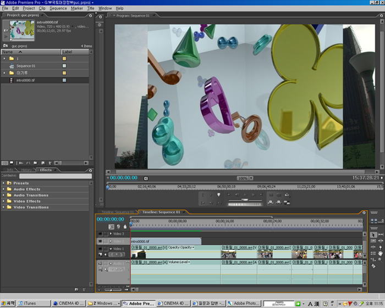Click Delete trash icon in Project panel
This screenshot has height=308, width=385.
pos(50,163)
